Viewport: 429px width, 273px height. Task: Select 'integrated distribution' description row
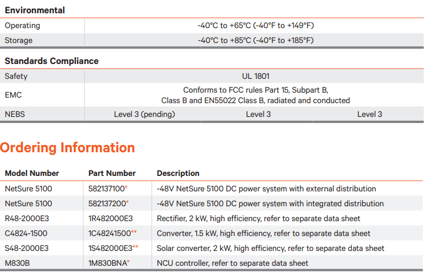[x=270, y=204]
